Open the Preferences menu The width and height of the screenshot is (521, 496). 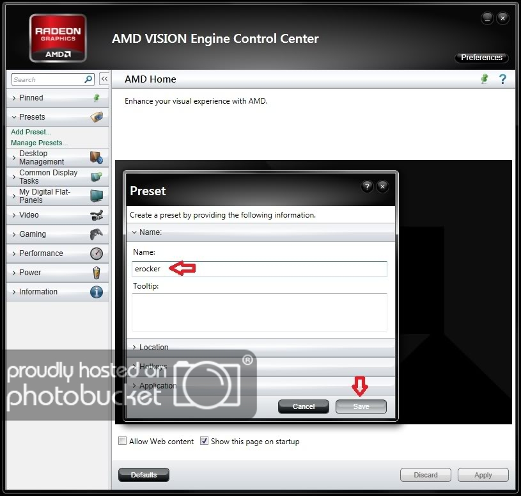click(481, 58)
